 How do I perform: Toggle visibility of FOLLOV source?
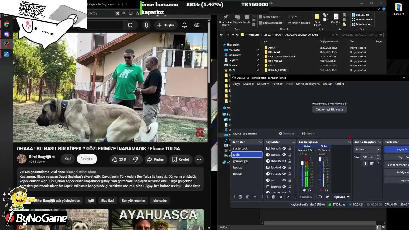tap(284, 174)
